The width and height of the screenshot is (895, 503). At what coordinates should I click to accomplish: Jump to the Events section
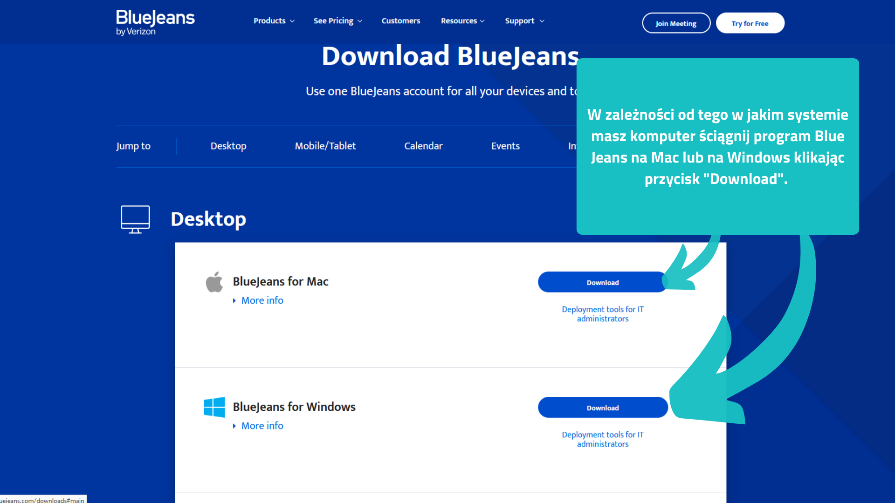tap(505, 146)
